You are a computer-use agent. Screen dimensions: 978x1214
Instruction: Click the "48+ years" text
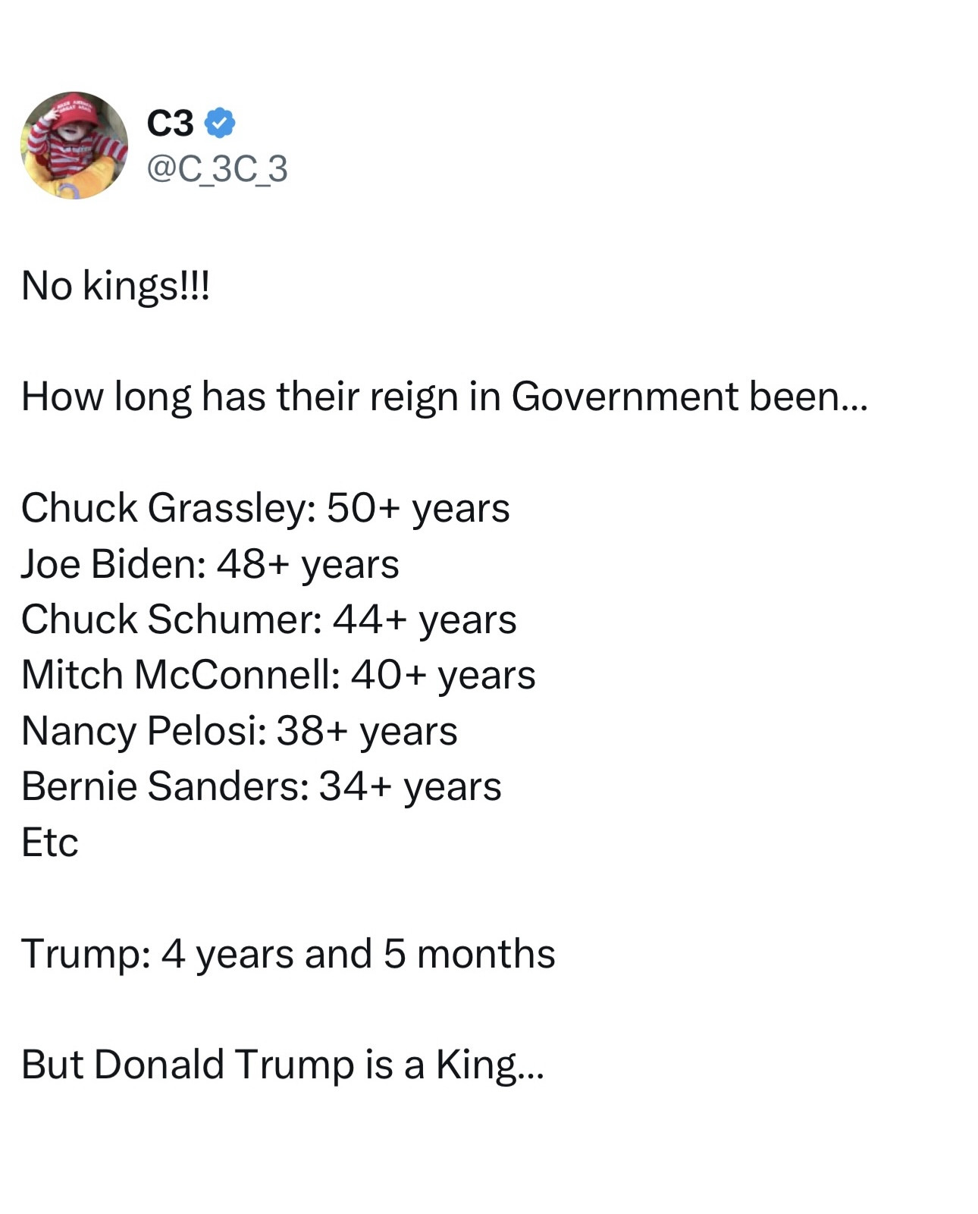308,563
